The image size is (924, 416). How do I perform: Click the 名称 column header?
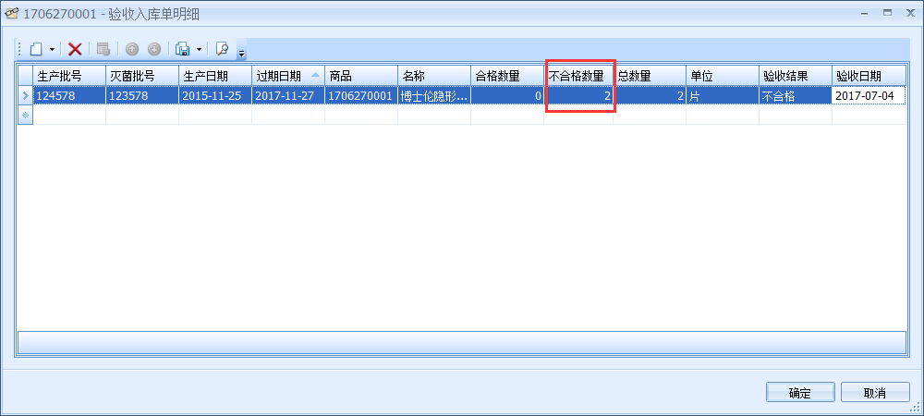click(x=434, y=76)
